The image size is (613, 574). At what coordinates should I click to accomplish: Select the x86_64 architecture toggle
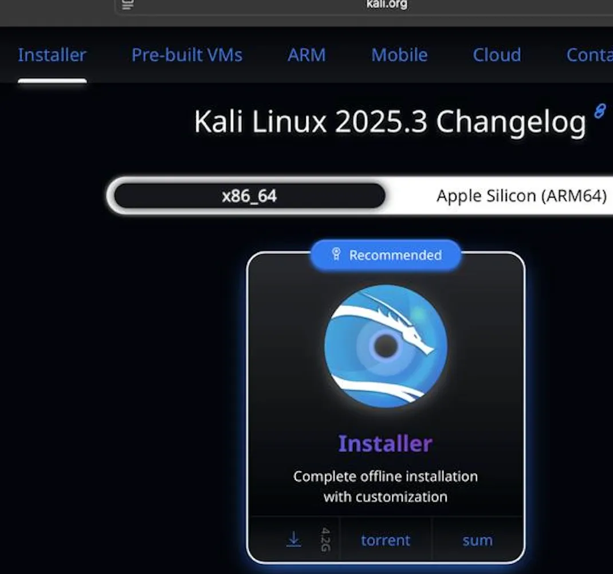pyautogui.click(x=249, y=195)
